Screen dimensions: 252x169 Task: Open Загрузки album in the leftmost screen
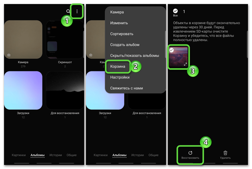(x=23, y=90)
